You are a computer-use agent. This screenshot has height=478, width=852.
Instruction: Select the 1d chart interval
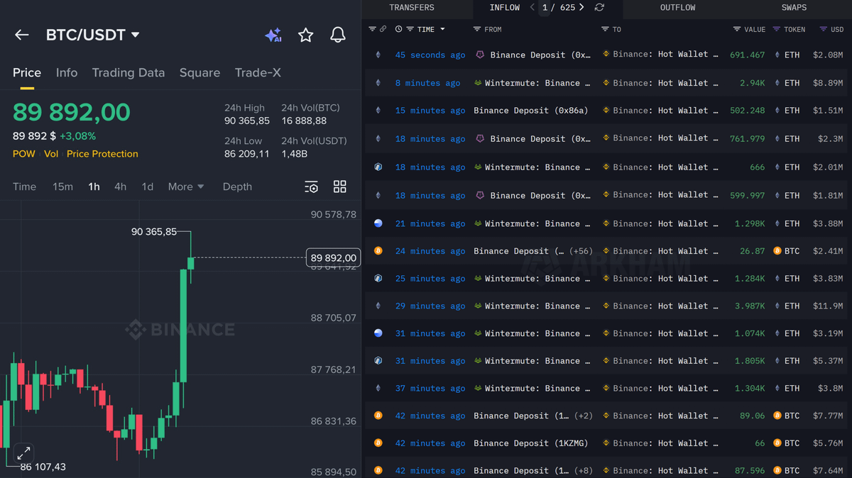pos(147,187)
